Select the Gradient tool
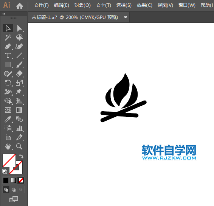Screen dimensions: 214x206 click(x=19, y=110)
